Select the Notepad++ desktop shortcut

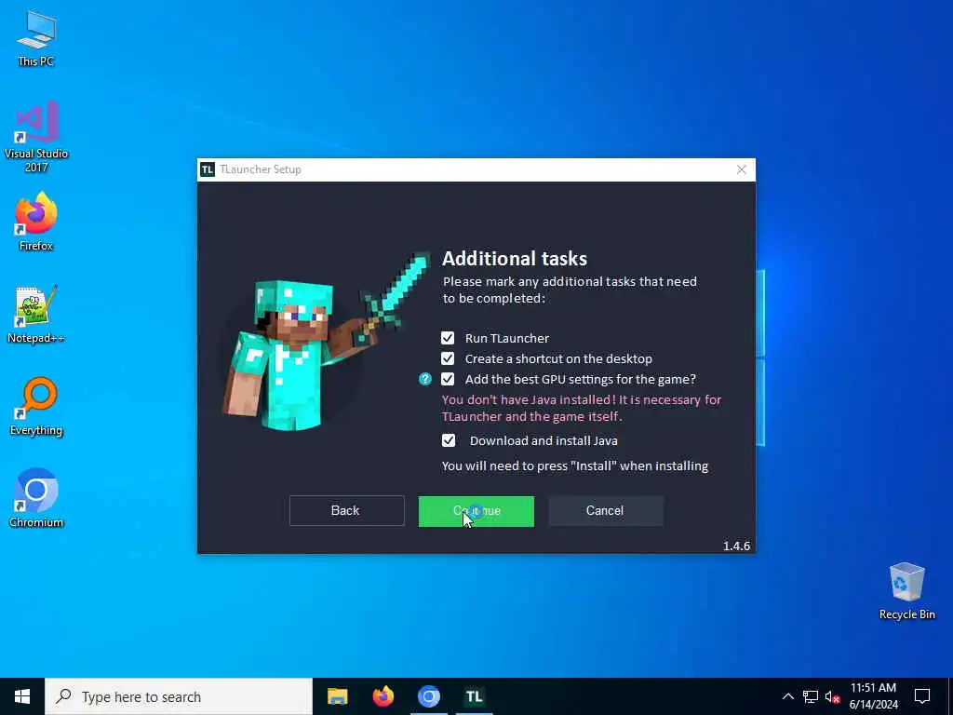click(36, 315)
